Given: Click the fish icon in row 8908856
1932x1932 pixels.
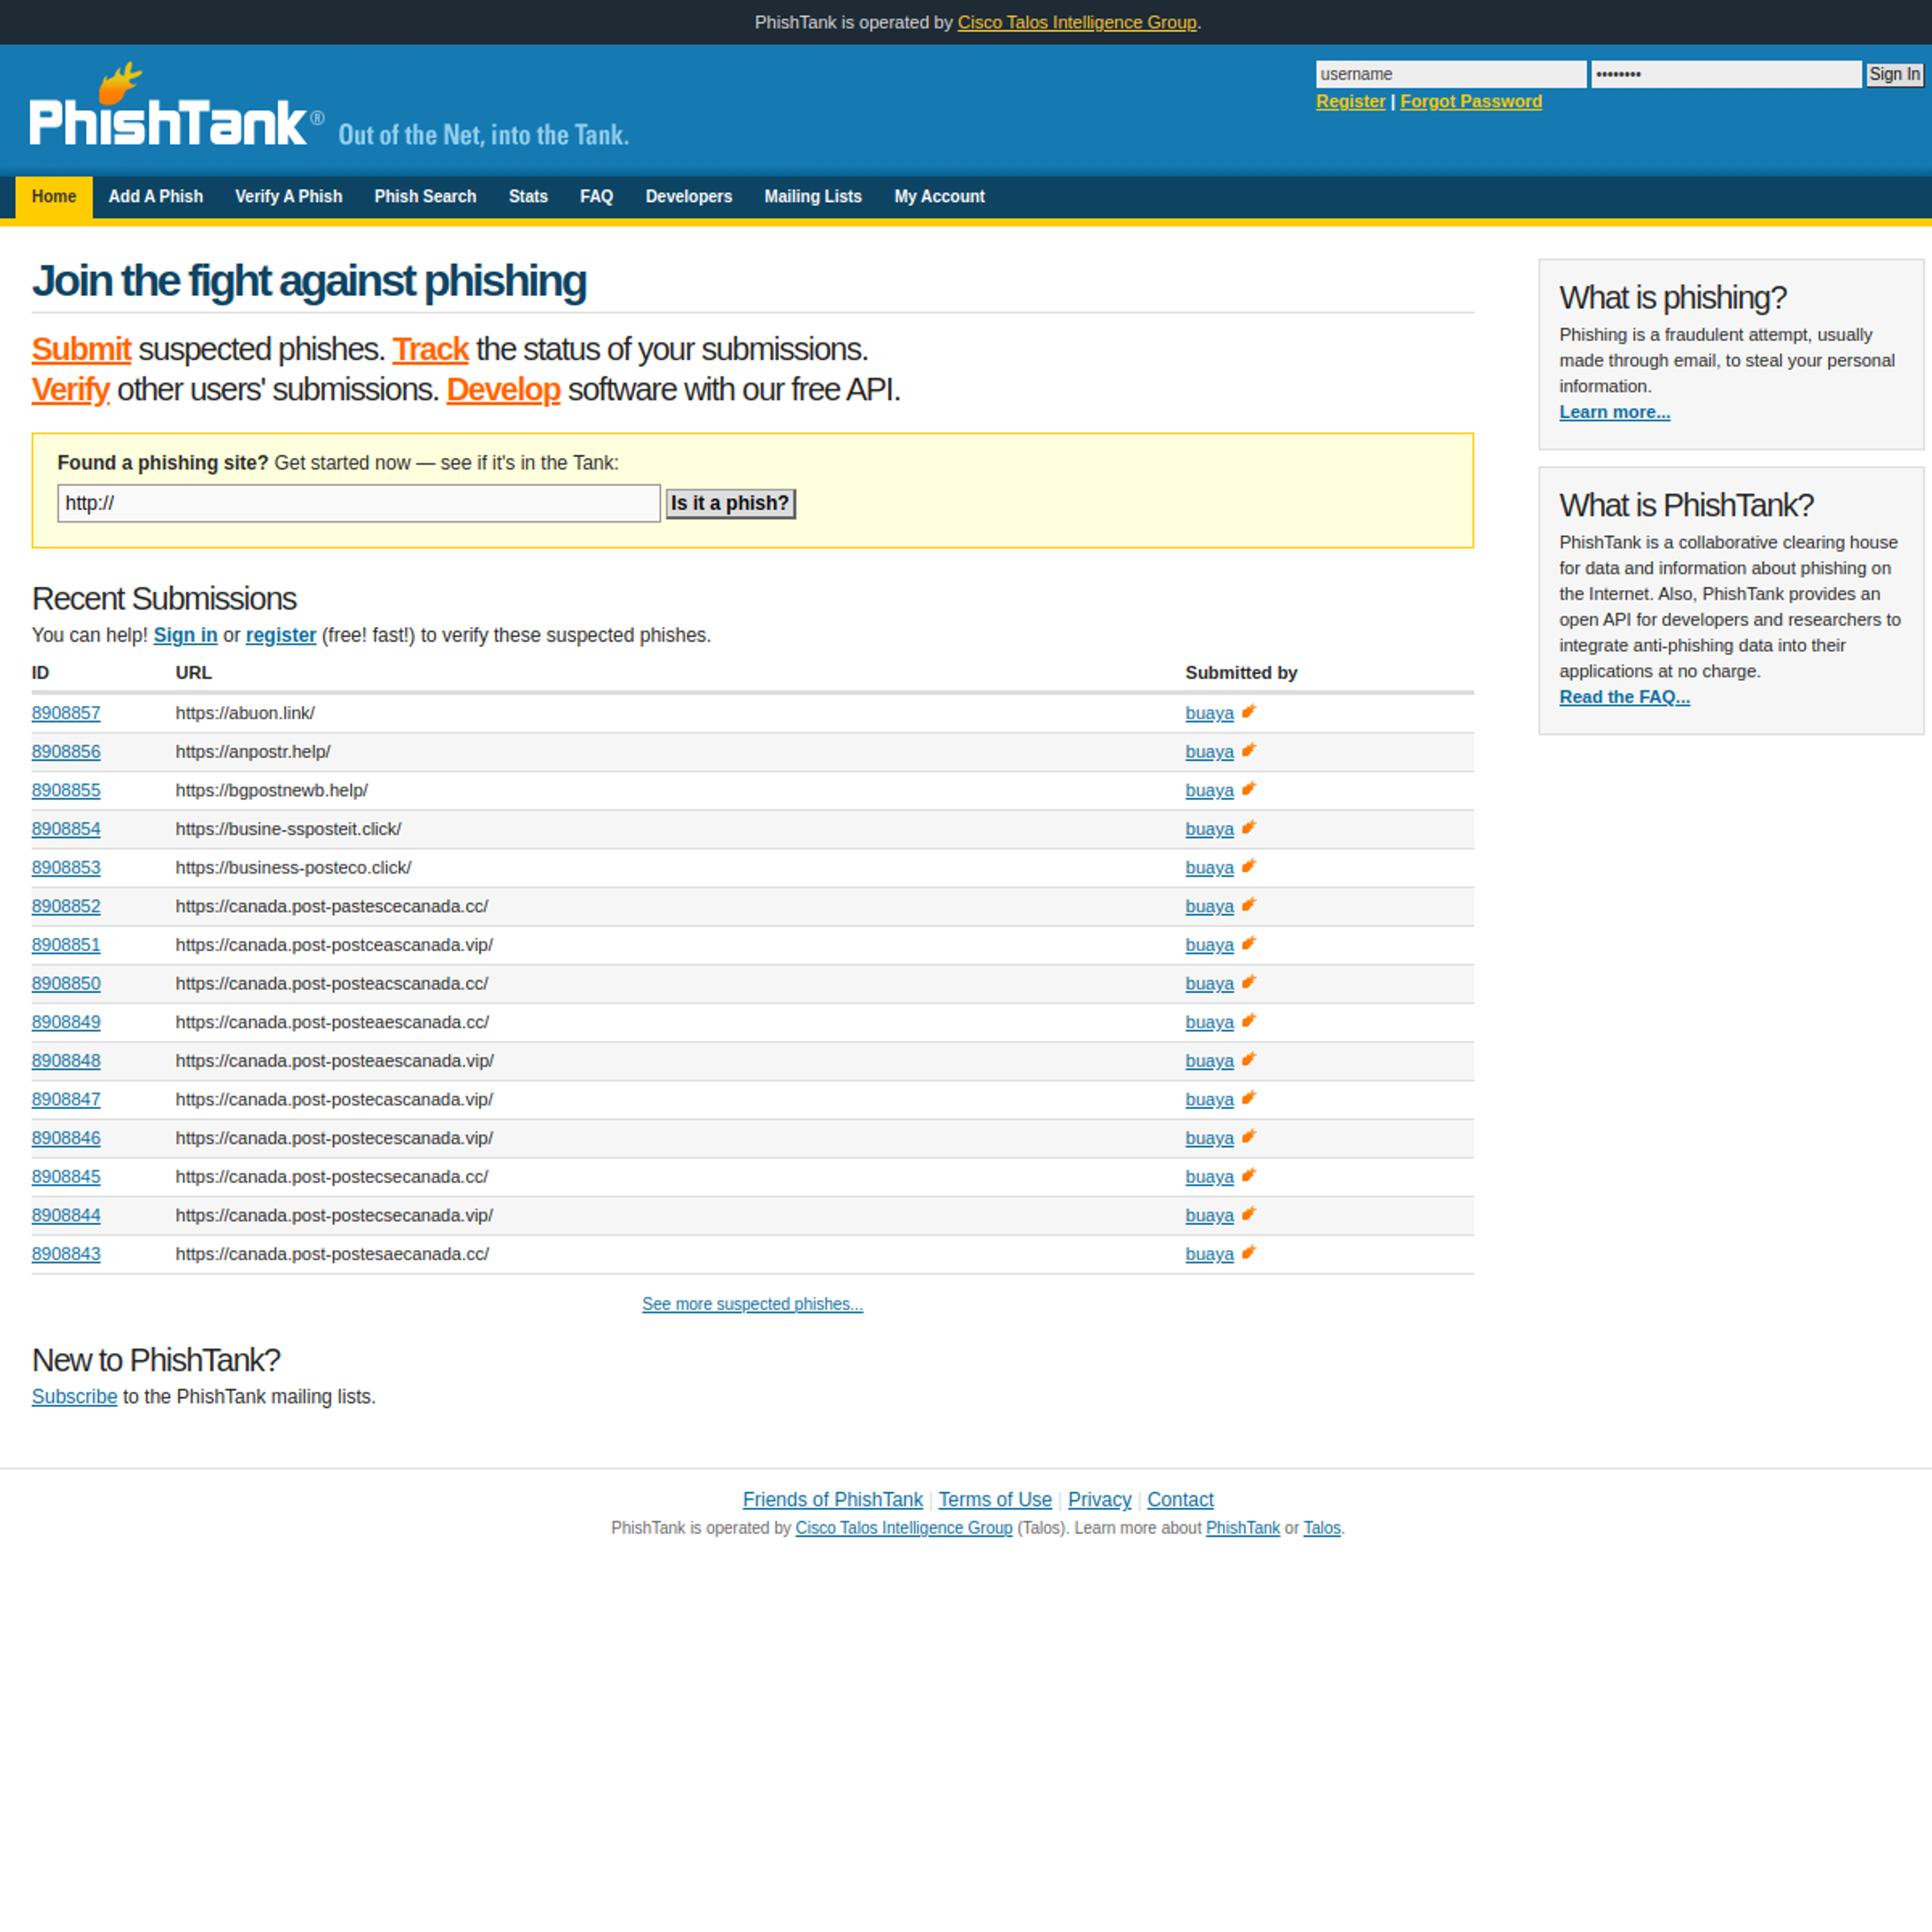Looking at the screenshot, I should [1248, 750].
